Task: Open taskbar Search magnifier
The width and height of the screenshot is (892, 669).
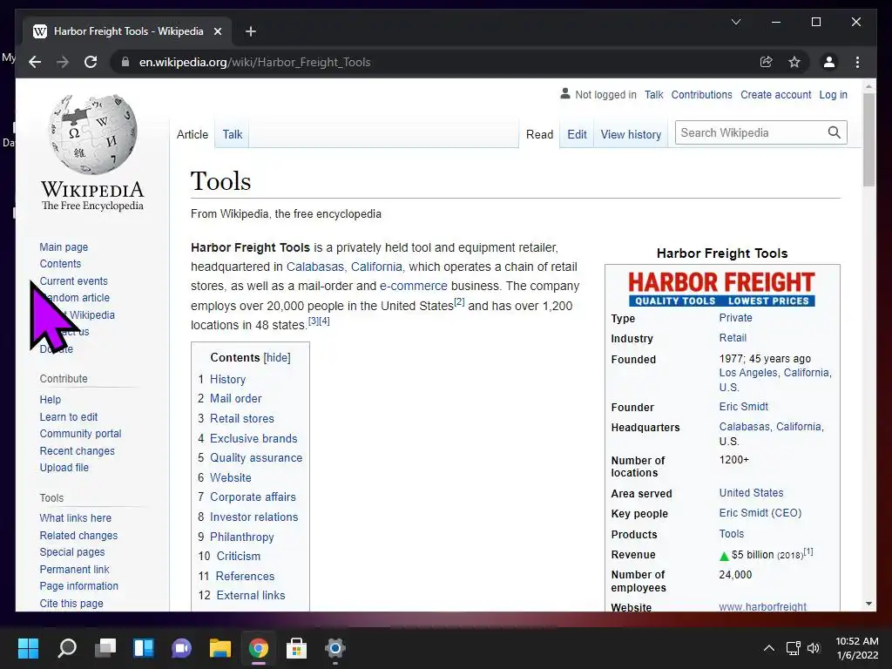Action: point(67,648)
